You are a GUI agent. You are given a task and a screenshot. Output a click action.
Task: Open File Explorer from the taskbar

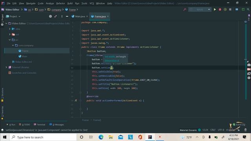[111, 137]
